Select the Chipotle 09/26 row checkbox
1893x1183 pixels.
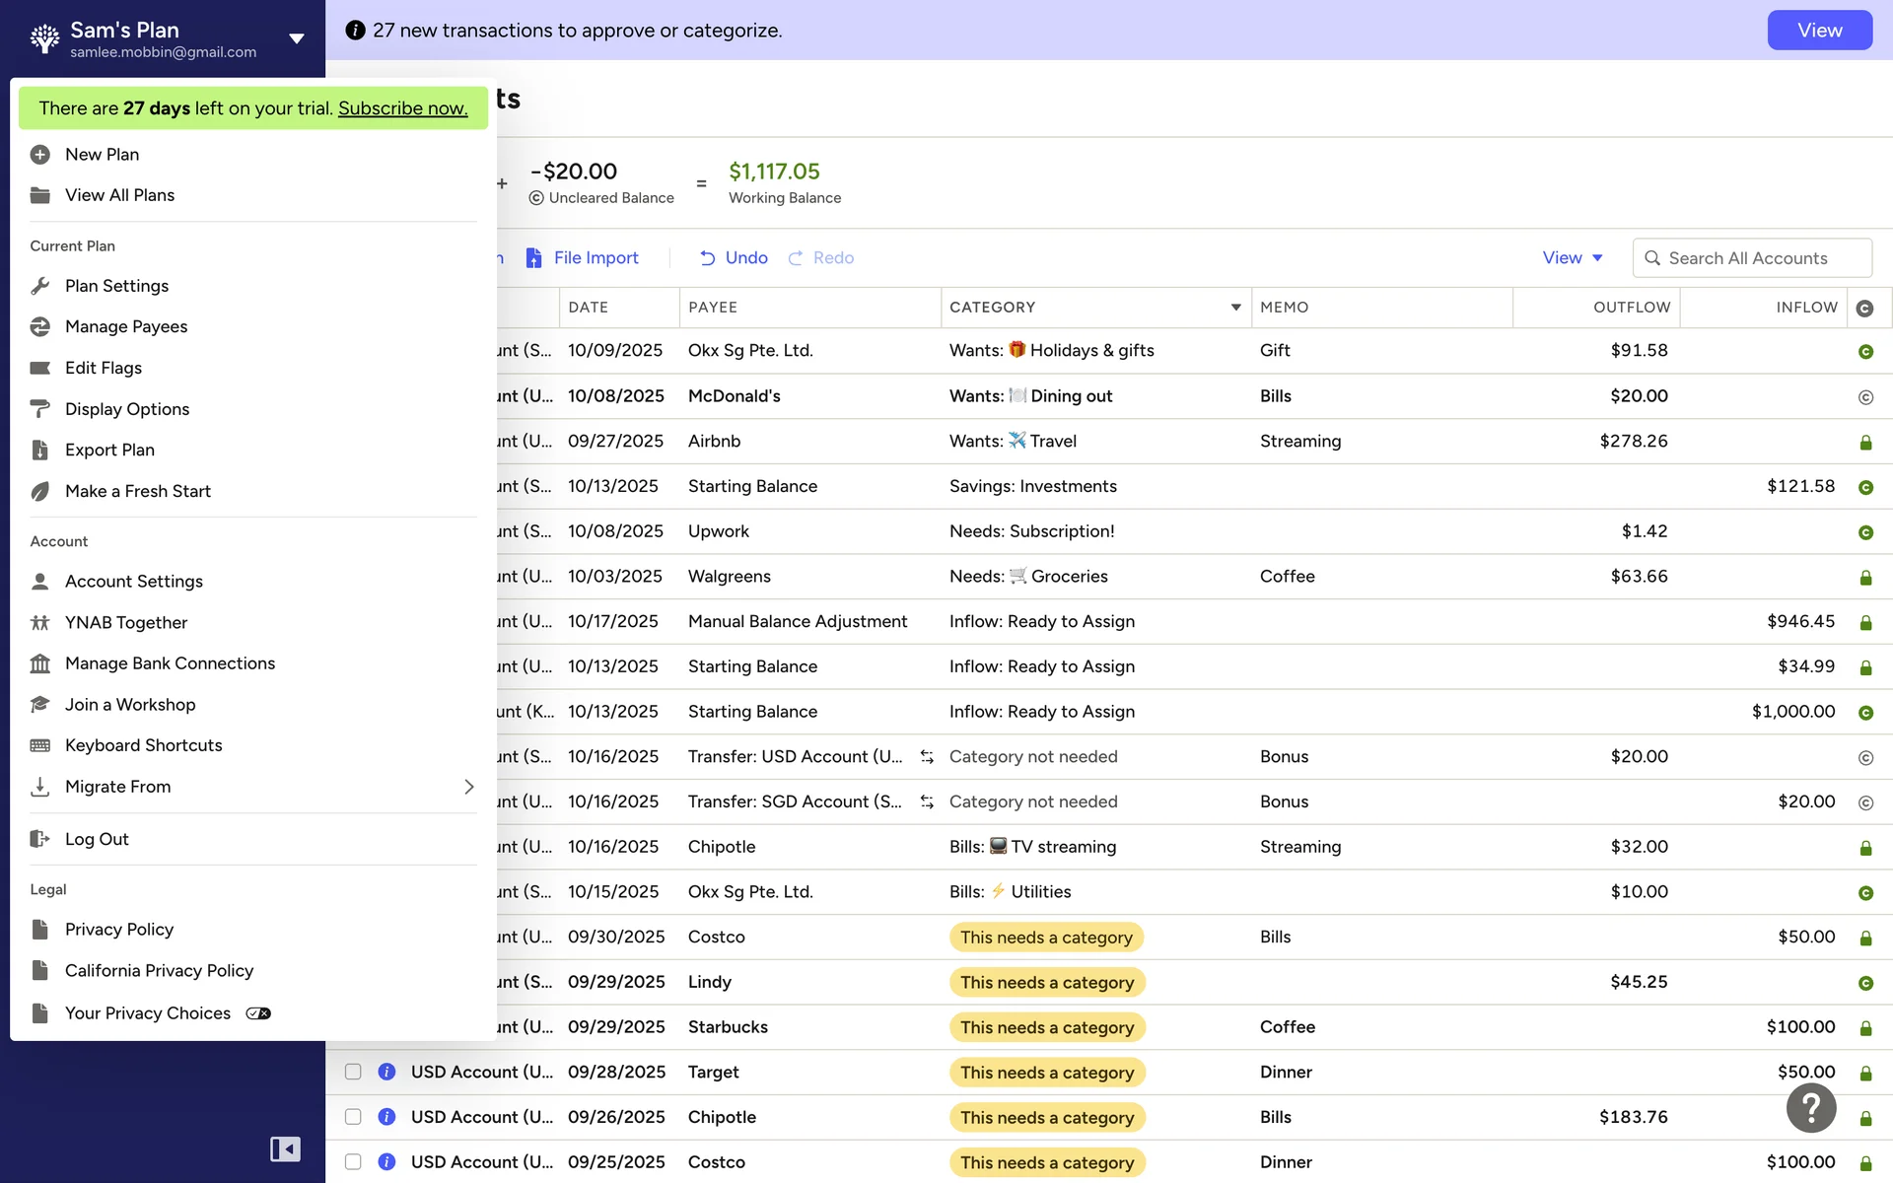[353, 1117]
